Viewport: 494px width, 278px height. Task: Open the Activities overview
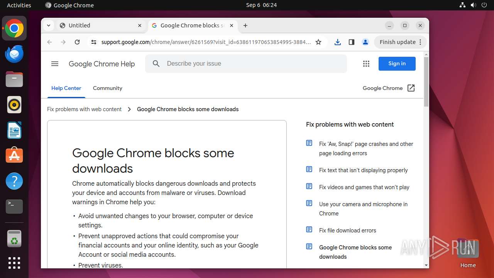coord(19,5)
